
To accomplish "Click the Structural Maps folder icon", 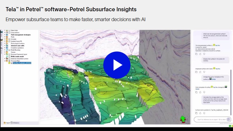I will [7, 61].
